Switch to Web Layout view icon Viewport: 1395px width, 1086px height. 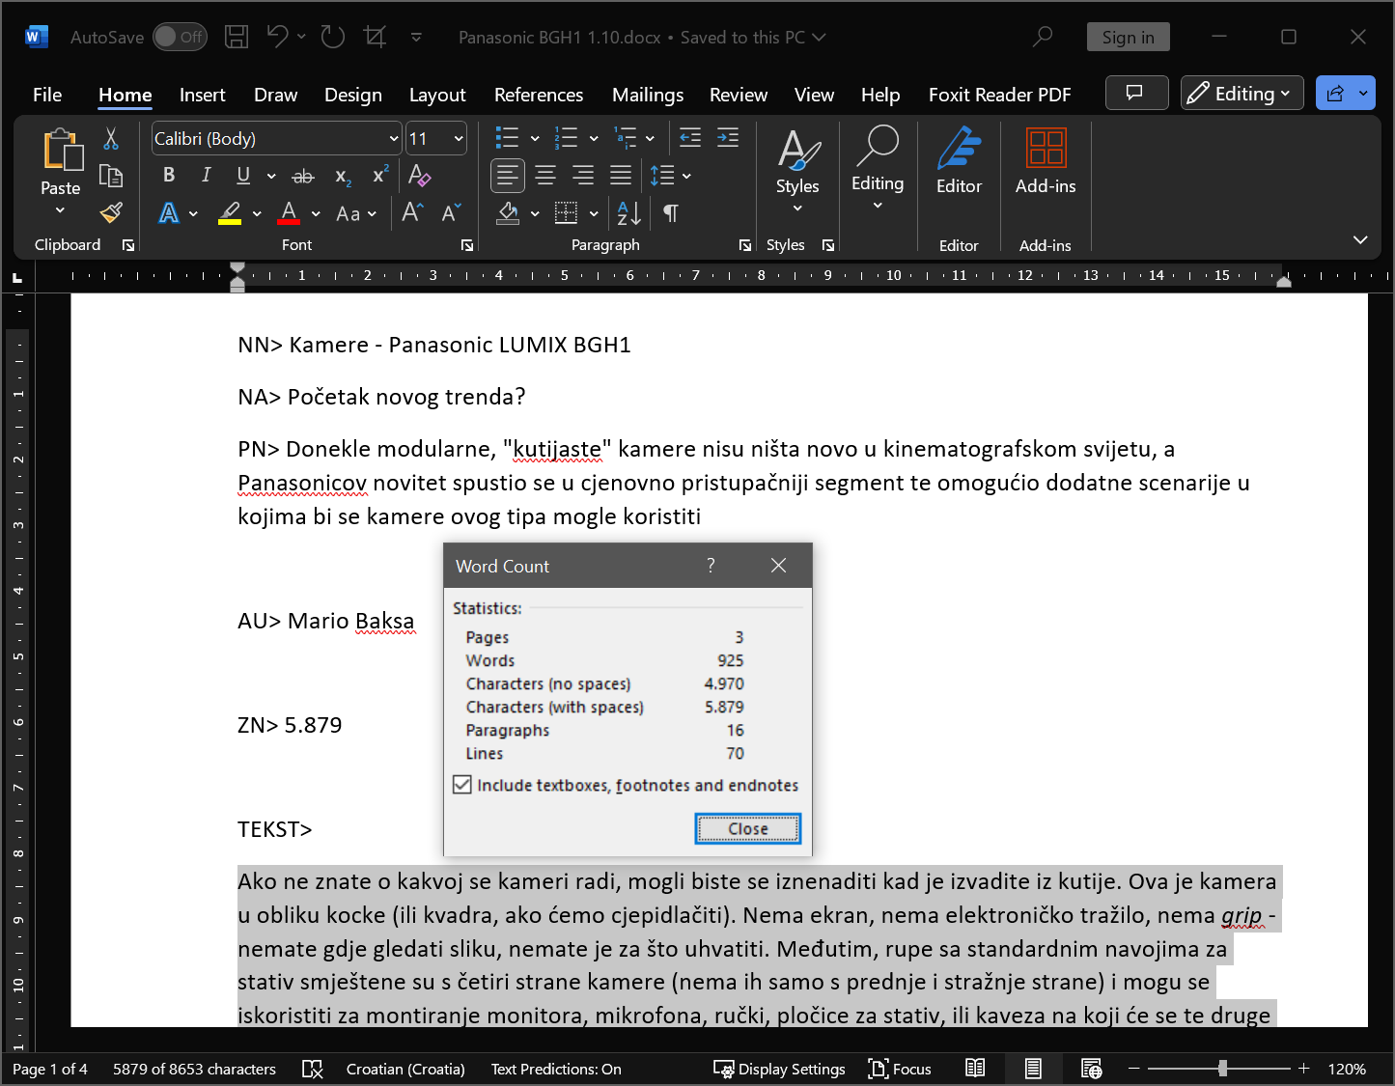click(x=1091, y=1069)
